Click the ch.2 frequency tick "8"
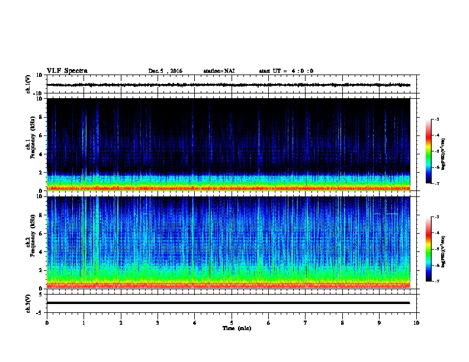This screenshot has height=362, width=469. coord(41,215)
